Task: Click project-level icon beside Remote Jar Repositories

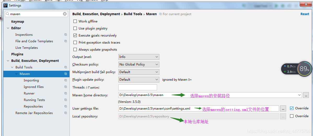Action: 66,113
